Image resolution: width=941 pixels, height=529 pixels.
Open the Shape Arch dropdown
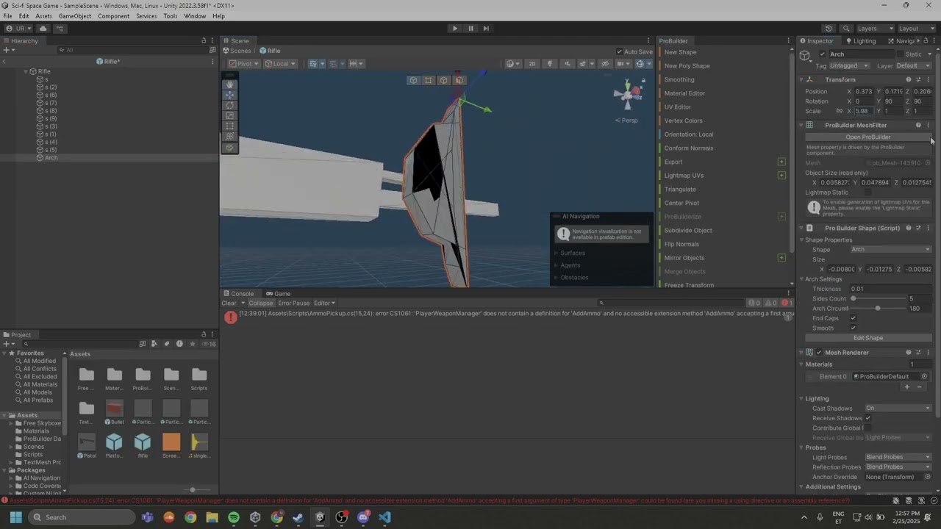(x=891, y=250)
